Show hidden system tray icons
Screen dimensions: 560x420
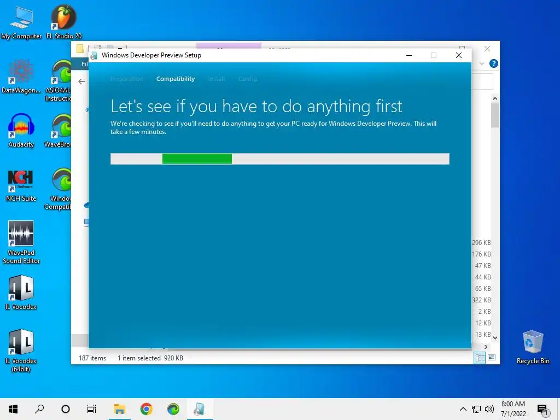(463, 409)
